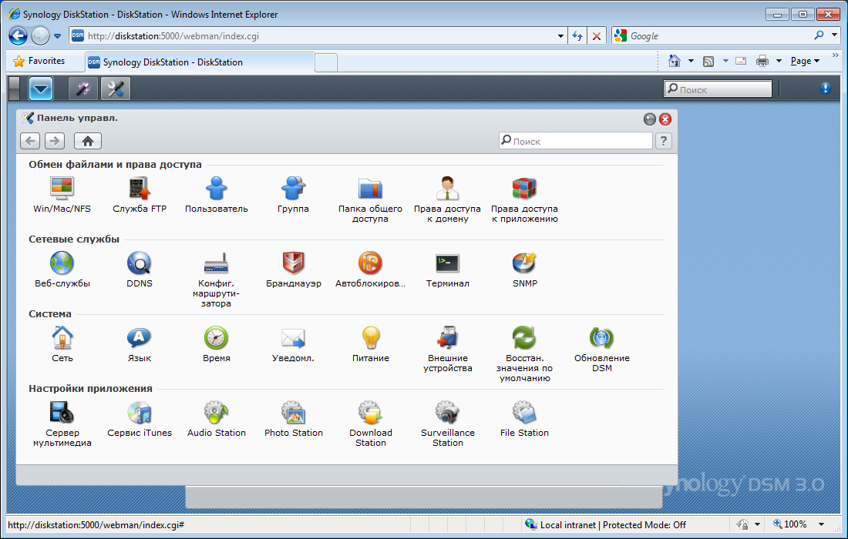848x539 pixels.
Task: Open the zoom level 100% dropdown
Action: (x=822, y=524)
